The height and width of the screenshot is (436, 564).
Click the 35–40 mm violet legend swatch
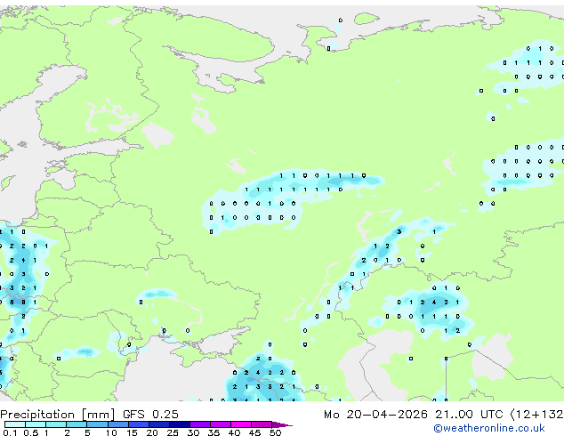[x=221, y=424]
